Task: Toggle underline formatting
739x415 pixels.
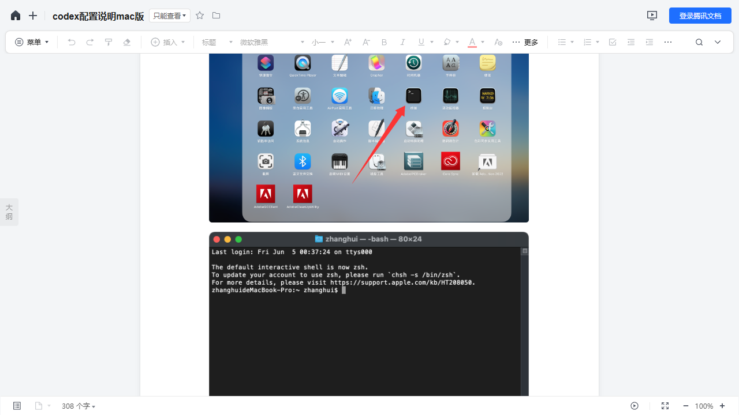Action: pos(421,42)
